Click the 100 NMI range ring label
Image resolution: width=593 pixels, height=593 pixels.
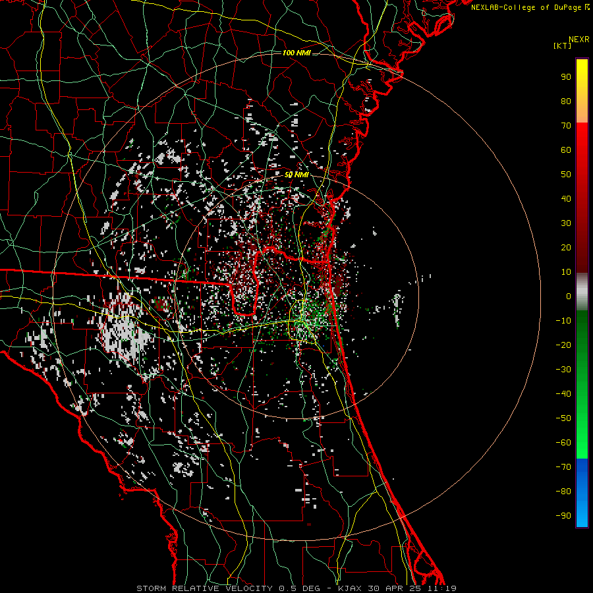click(x=296, y=53)
